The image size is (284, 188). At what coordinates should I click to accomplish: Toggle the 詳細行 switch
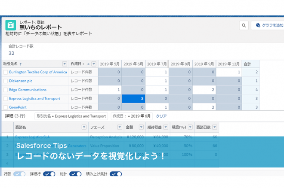[x=49, y=174]
